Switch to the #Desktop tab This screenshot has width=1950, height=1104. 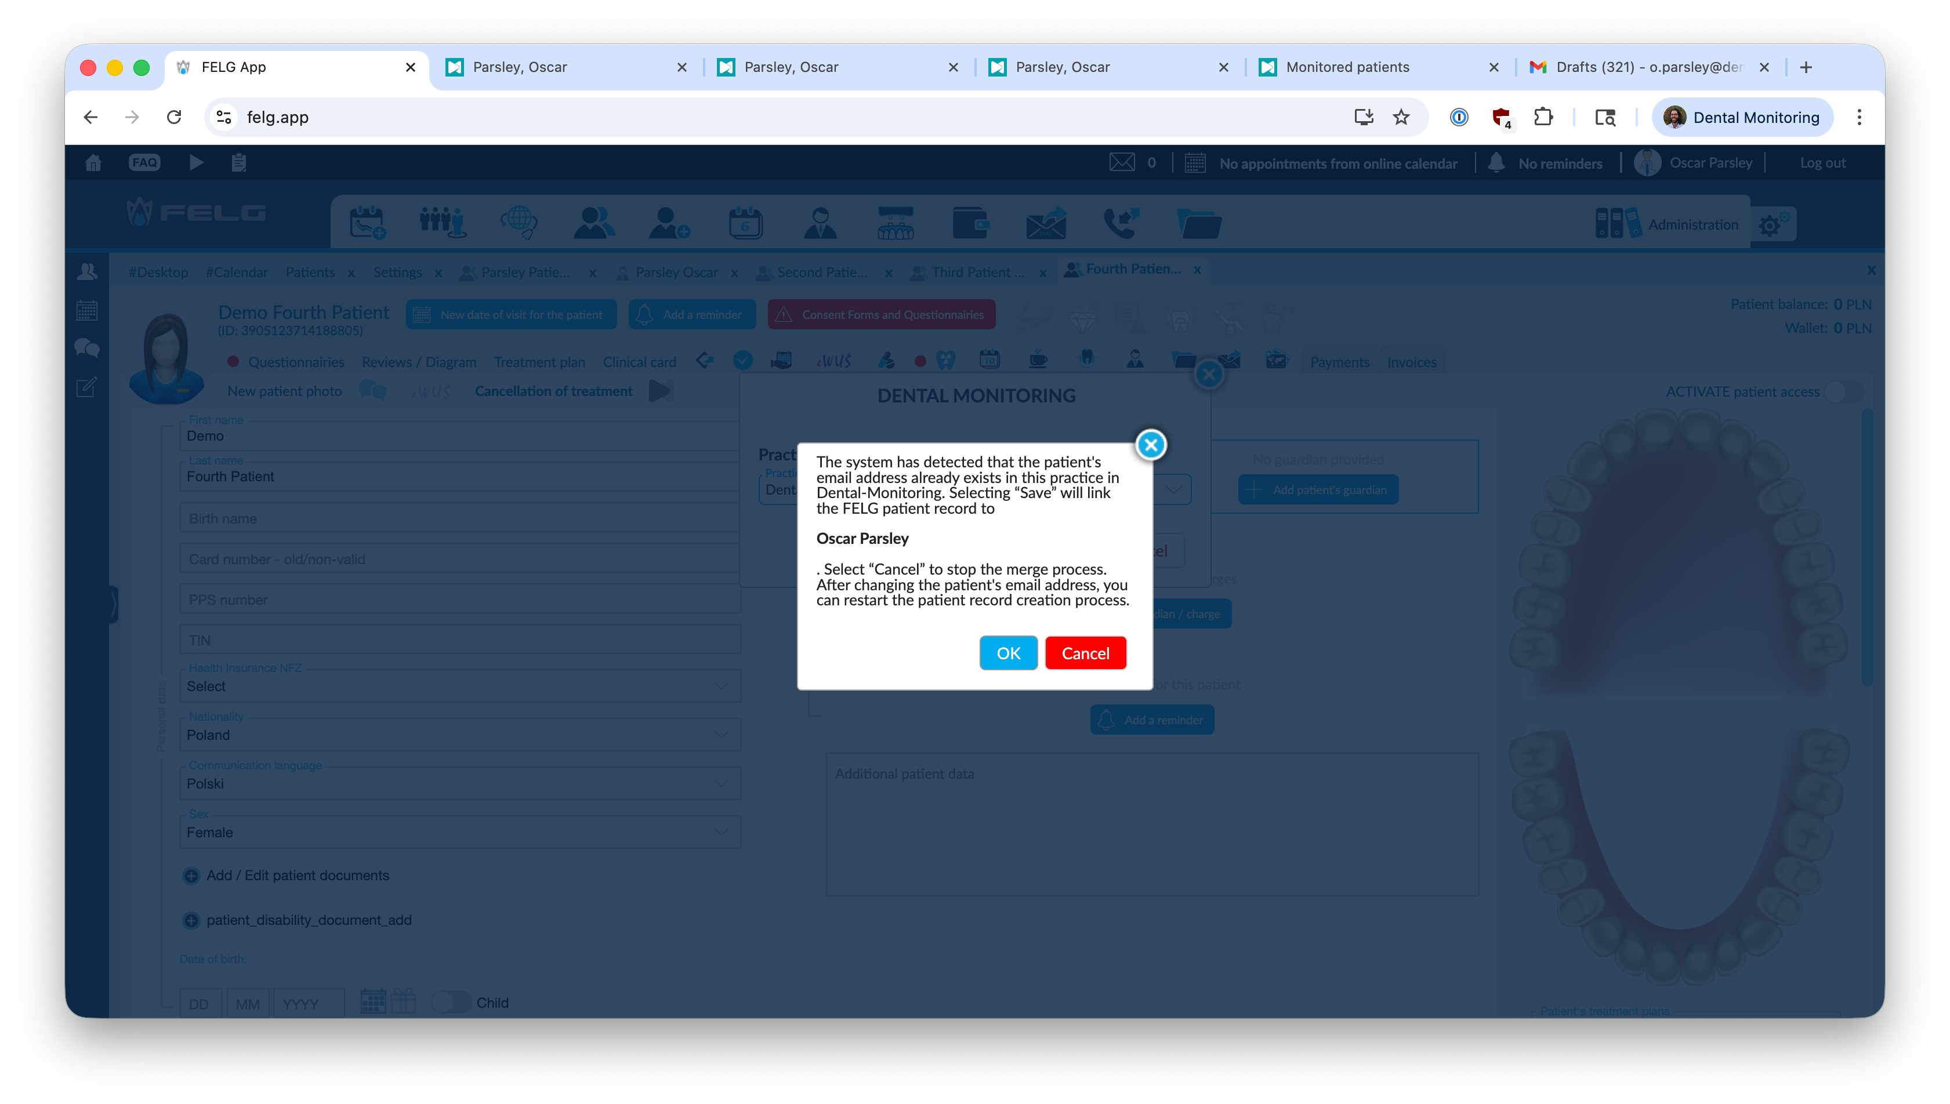(158, 272)
